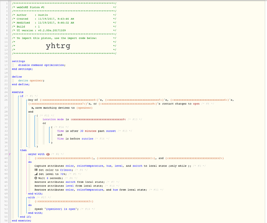Click the Speak openDoor is open task
This screenshot has height=223, width=267.
coord(57,209)
